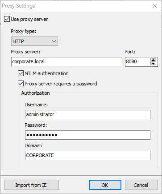Screen dimensions: 162x194
Task: Click the Use proxy server label
Action: [x=29, y=19]
